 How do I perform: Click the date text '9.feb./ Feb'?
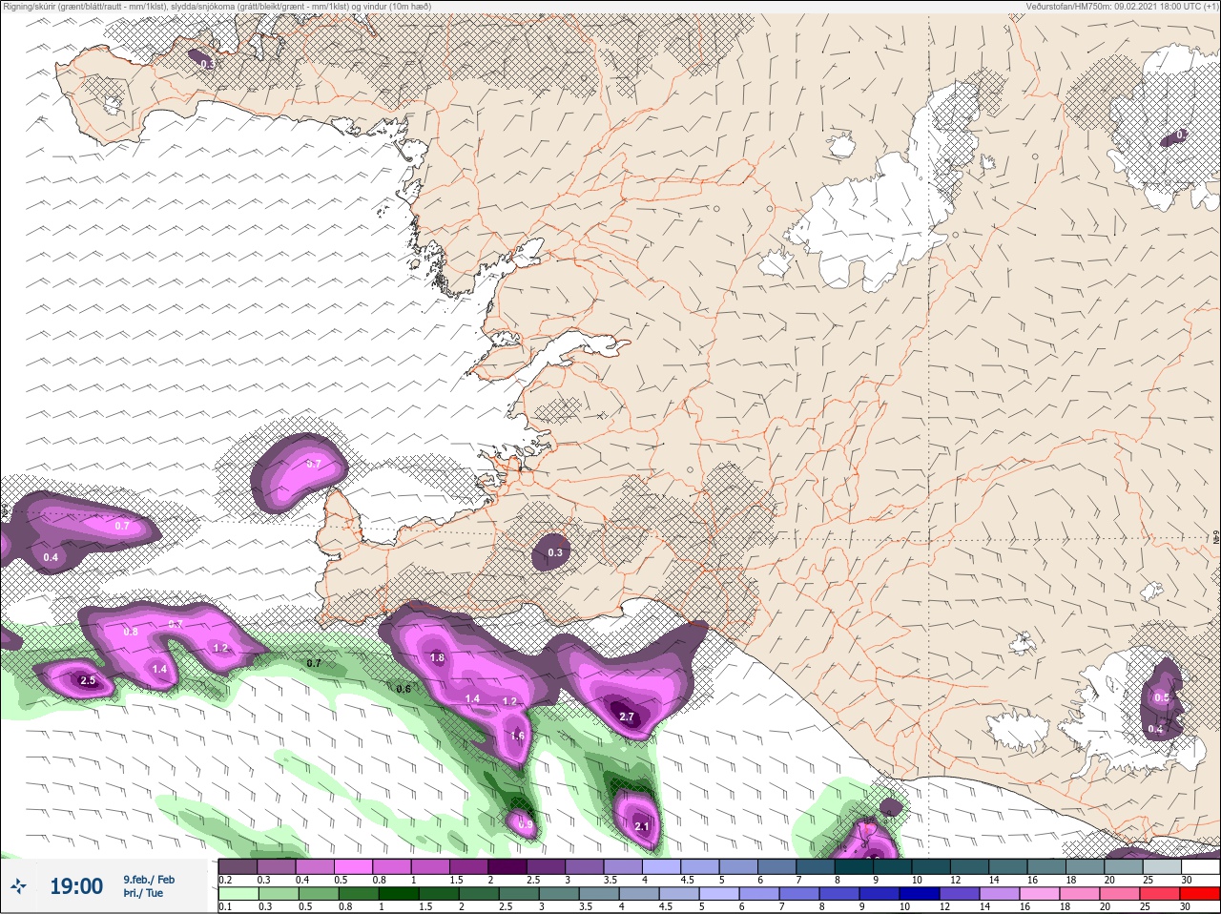pos(149,880)
